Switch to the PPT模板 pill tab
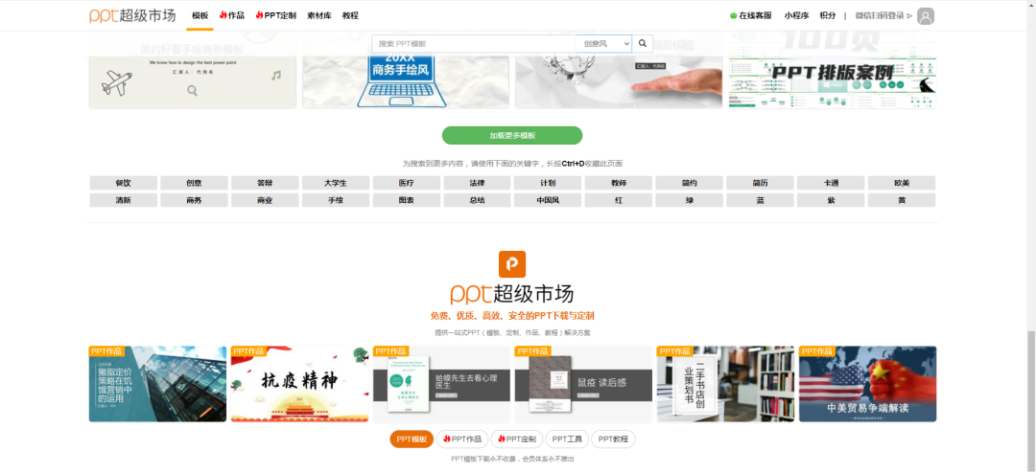The width and height of the screenshot is (1036, 472). 412,439
